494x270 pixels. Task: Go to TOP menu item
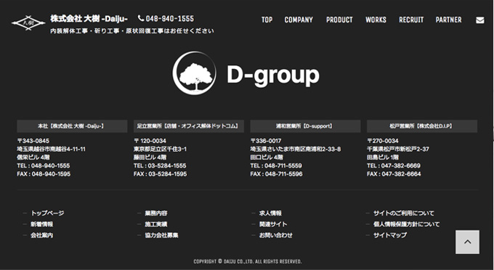click(267, 20)
